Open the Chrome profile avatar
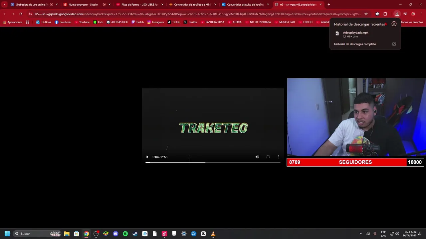The image size is (426, 239). (413, 14)
